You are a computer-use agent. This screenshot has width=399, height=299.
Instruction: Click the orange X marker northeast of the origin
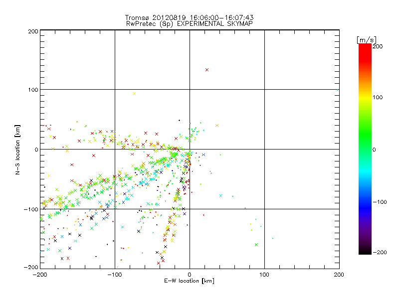217,125
